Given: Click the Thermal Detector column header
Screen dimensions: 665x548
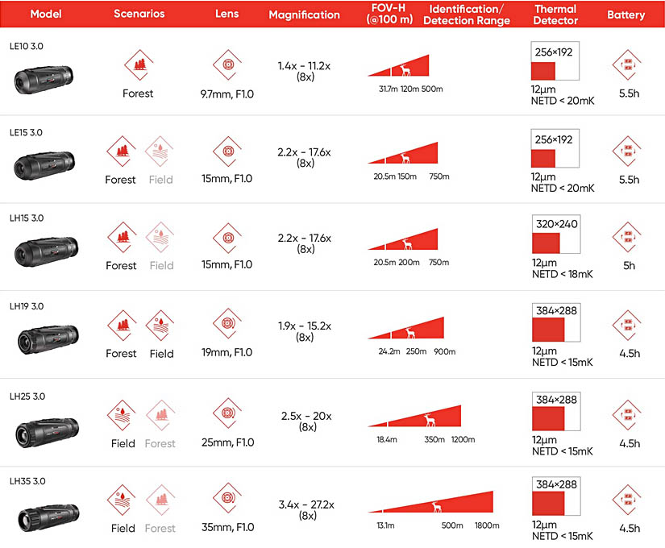Looking at the screenshot, I should coord(555,15).
